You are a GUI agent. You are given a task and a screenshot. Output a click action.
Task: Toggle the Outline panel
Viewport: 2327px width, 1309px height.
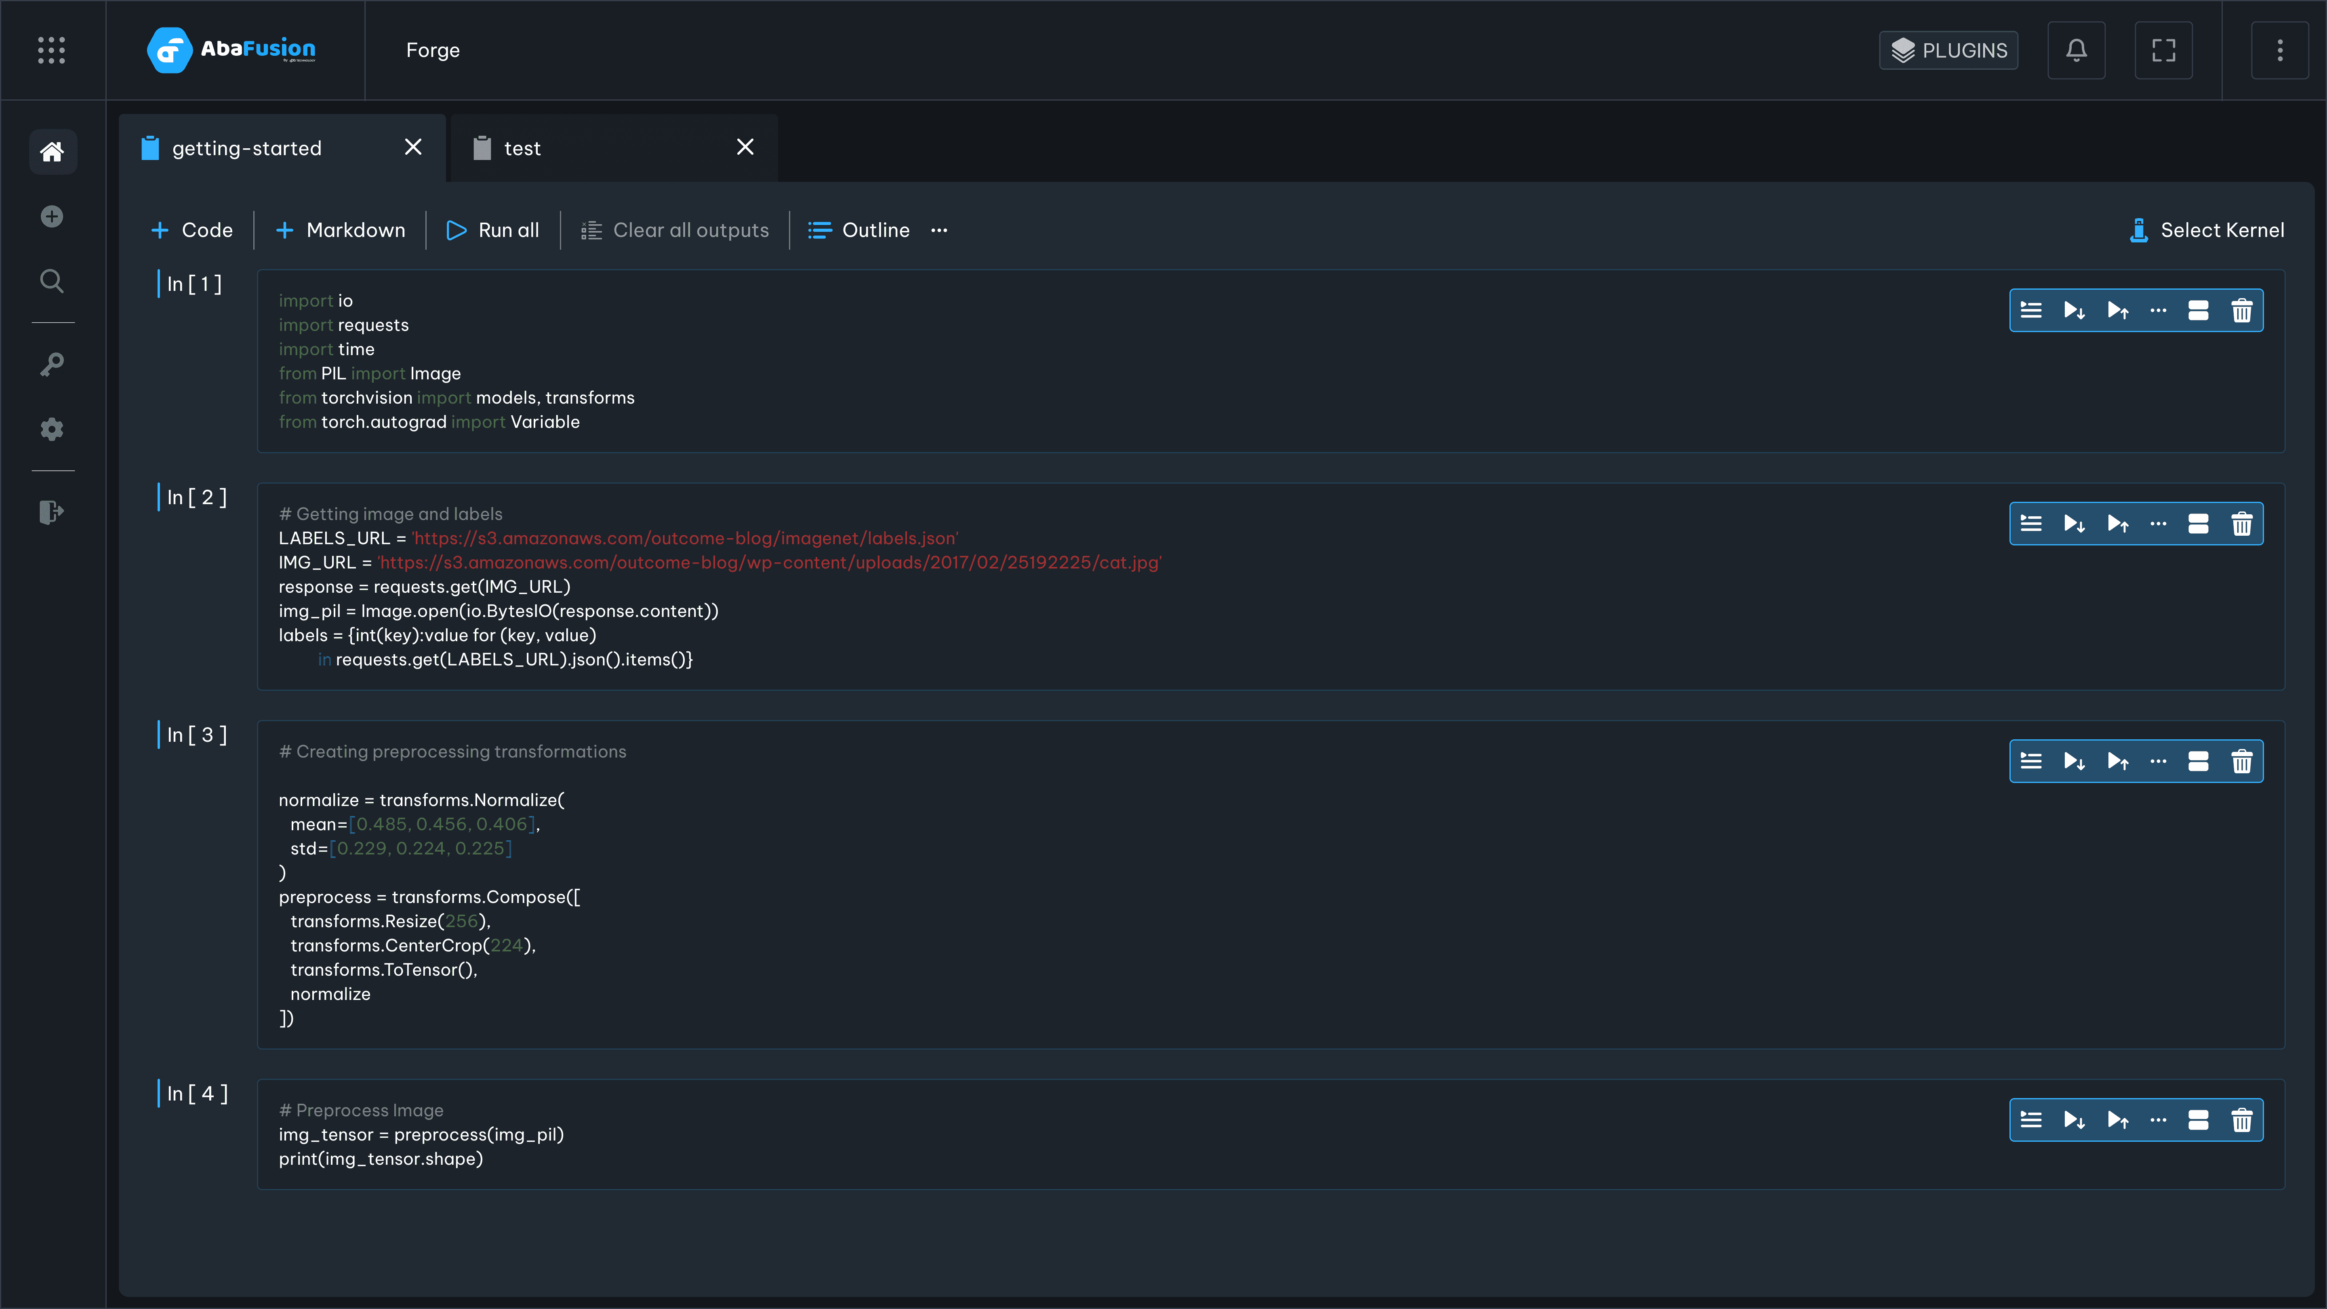click(x=858, y=230)
